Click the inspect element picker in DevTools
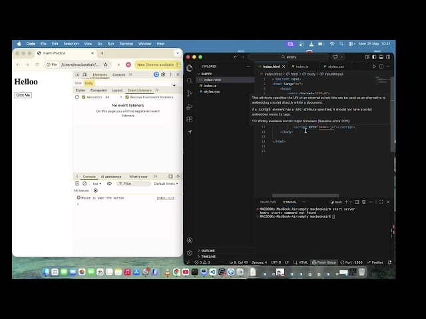426x319 pixels. (77, 74)
